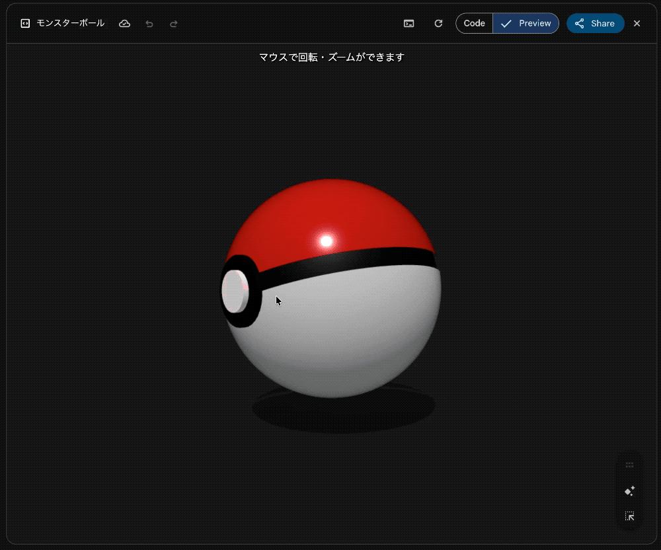Screen dimensions: 661x550
Task: Open the console panel icon
Action: [x=409, y=23]
